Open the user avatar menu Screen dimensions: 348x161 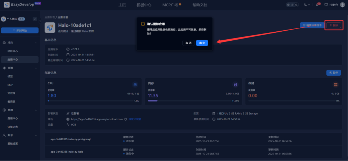click(342, 5)
